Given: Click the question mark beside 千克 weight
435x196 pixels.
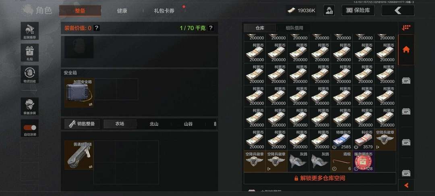Looking at the screenshot, I should (x=211, y=28).
